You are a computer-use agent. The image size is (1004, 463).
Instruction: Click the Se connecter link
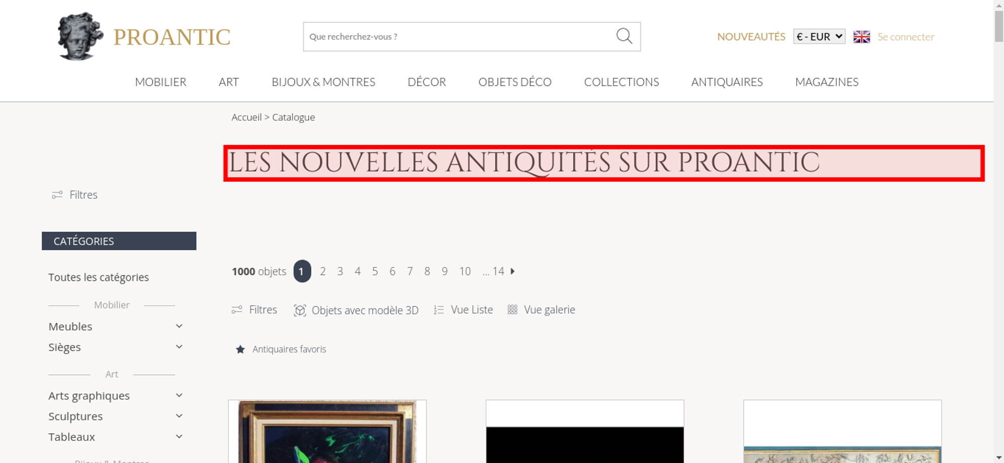tap(906, 37)
